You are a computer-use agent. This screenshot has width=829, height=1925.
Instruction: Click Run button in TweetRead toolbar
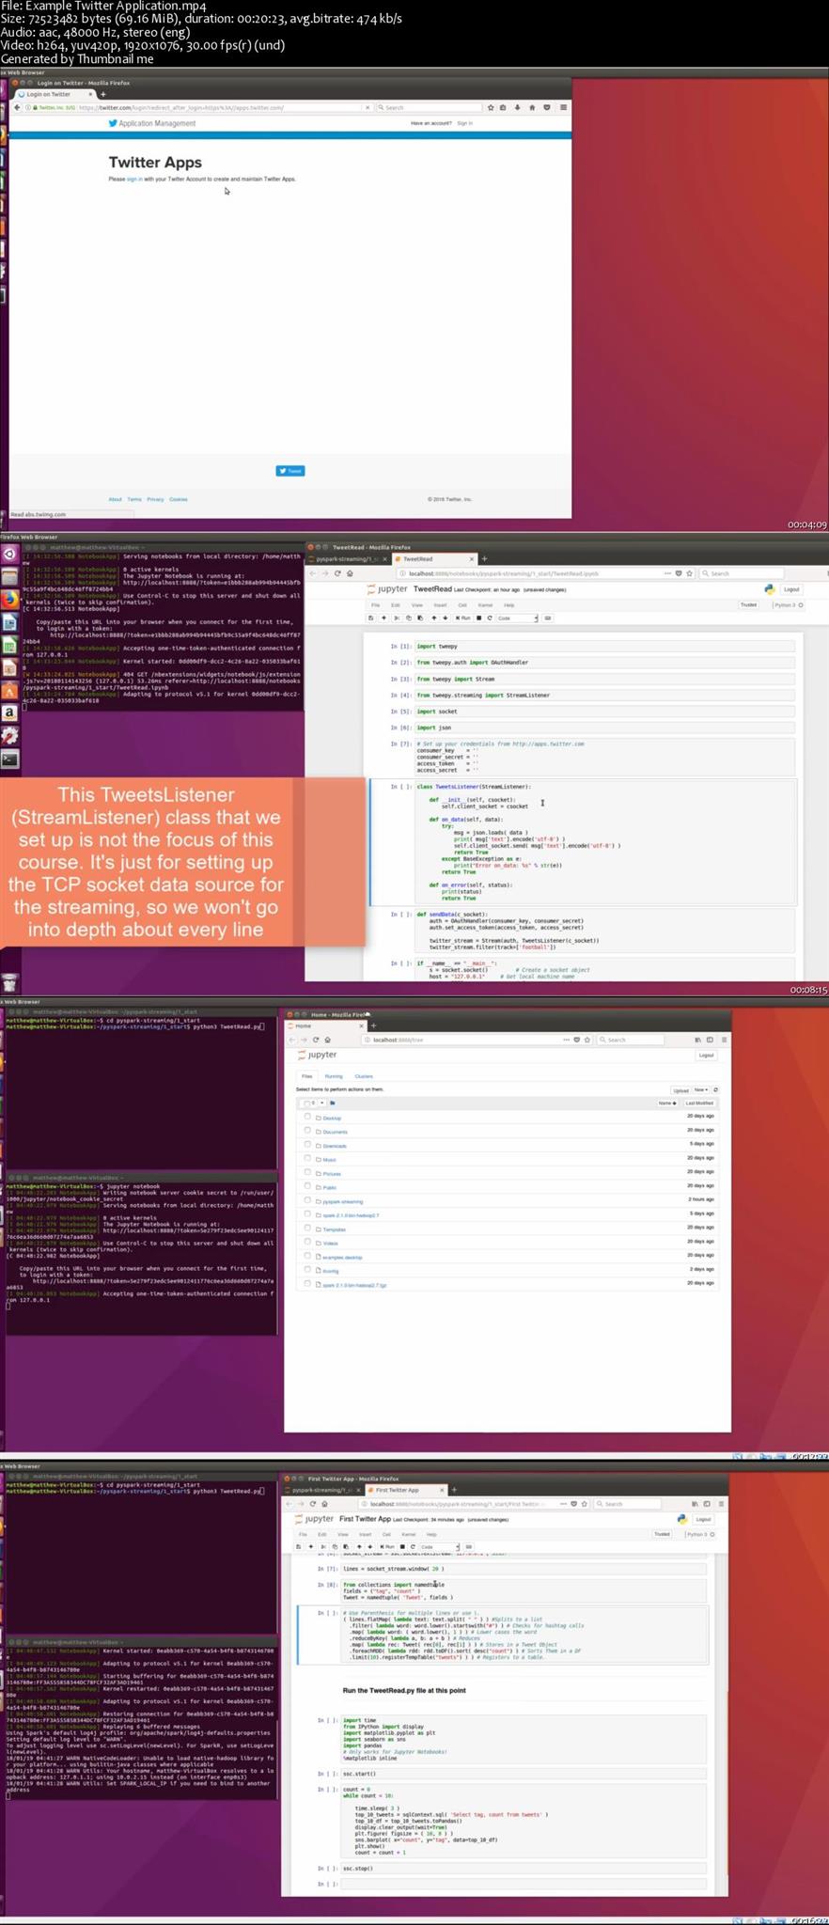click(462, 618)
